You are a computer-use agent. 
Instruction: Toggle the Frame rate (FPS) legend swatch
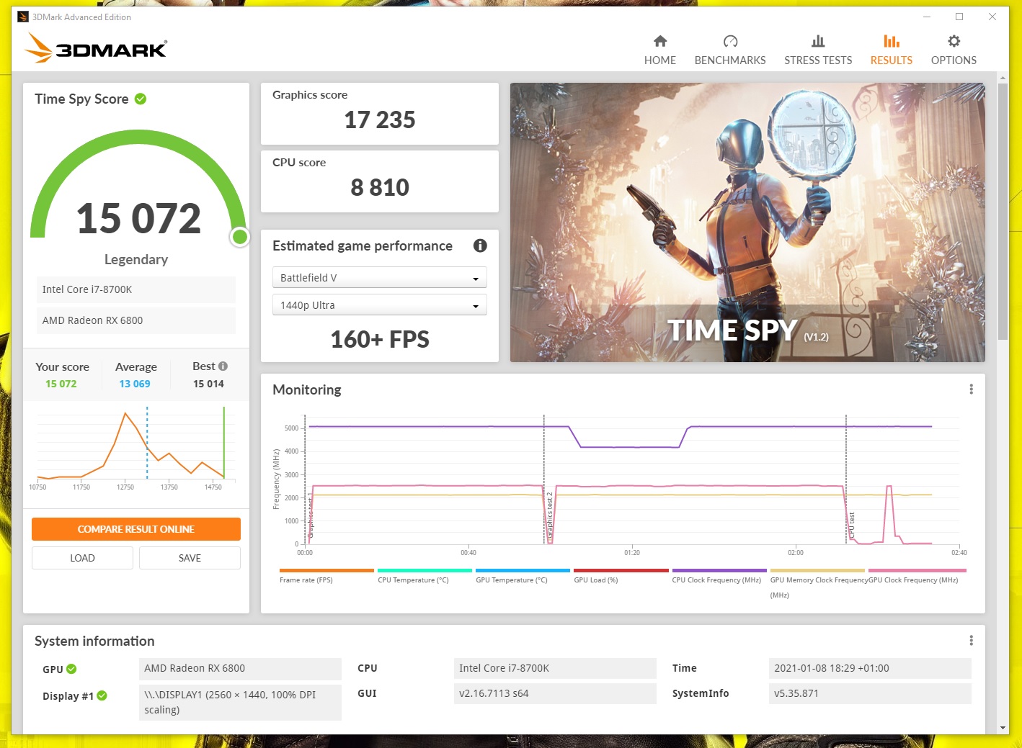click(x=326, y=570)
